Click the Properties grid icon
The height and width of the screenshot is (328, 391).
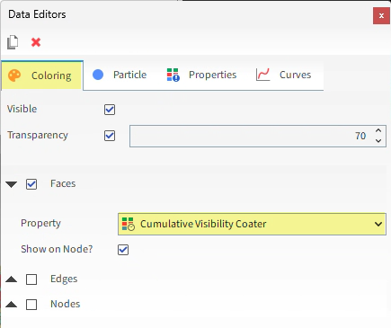click(x=173, y=75)
